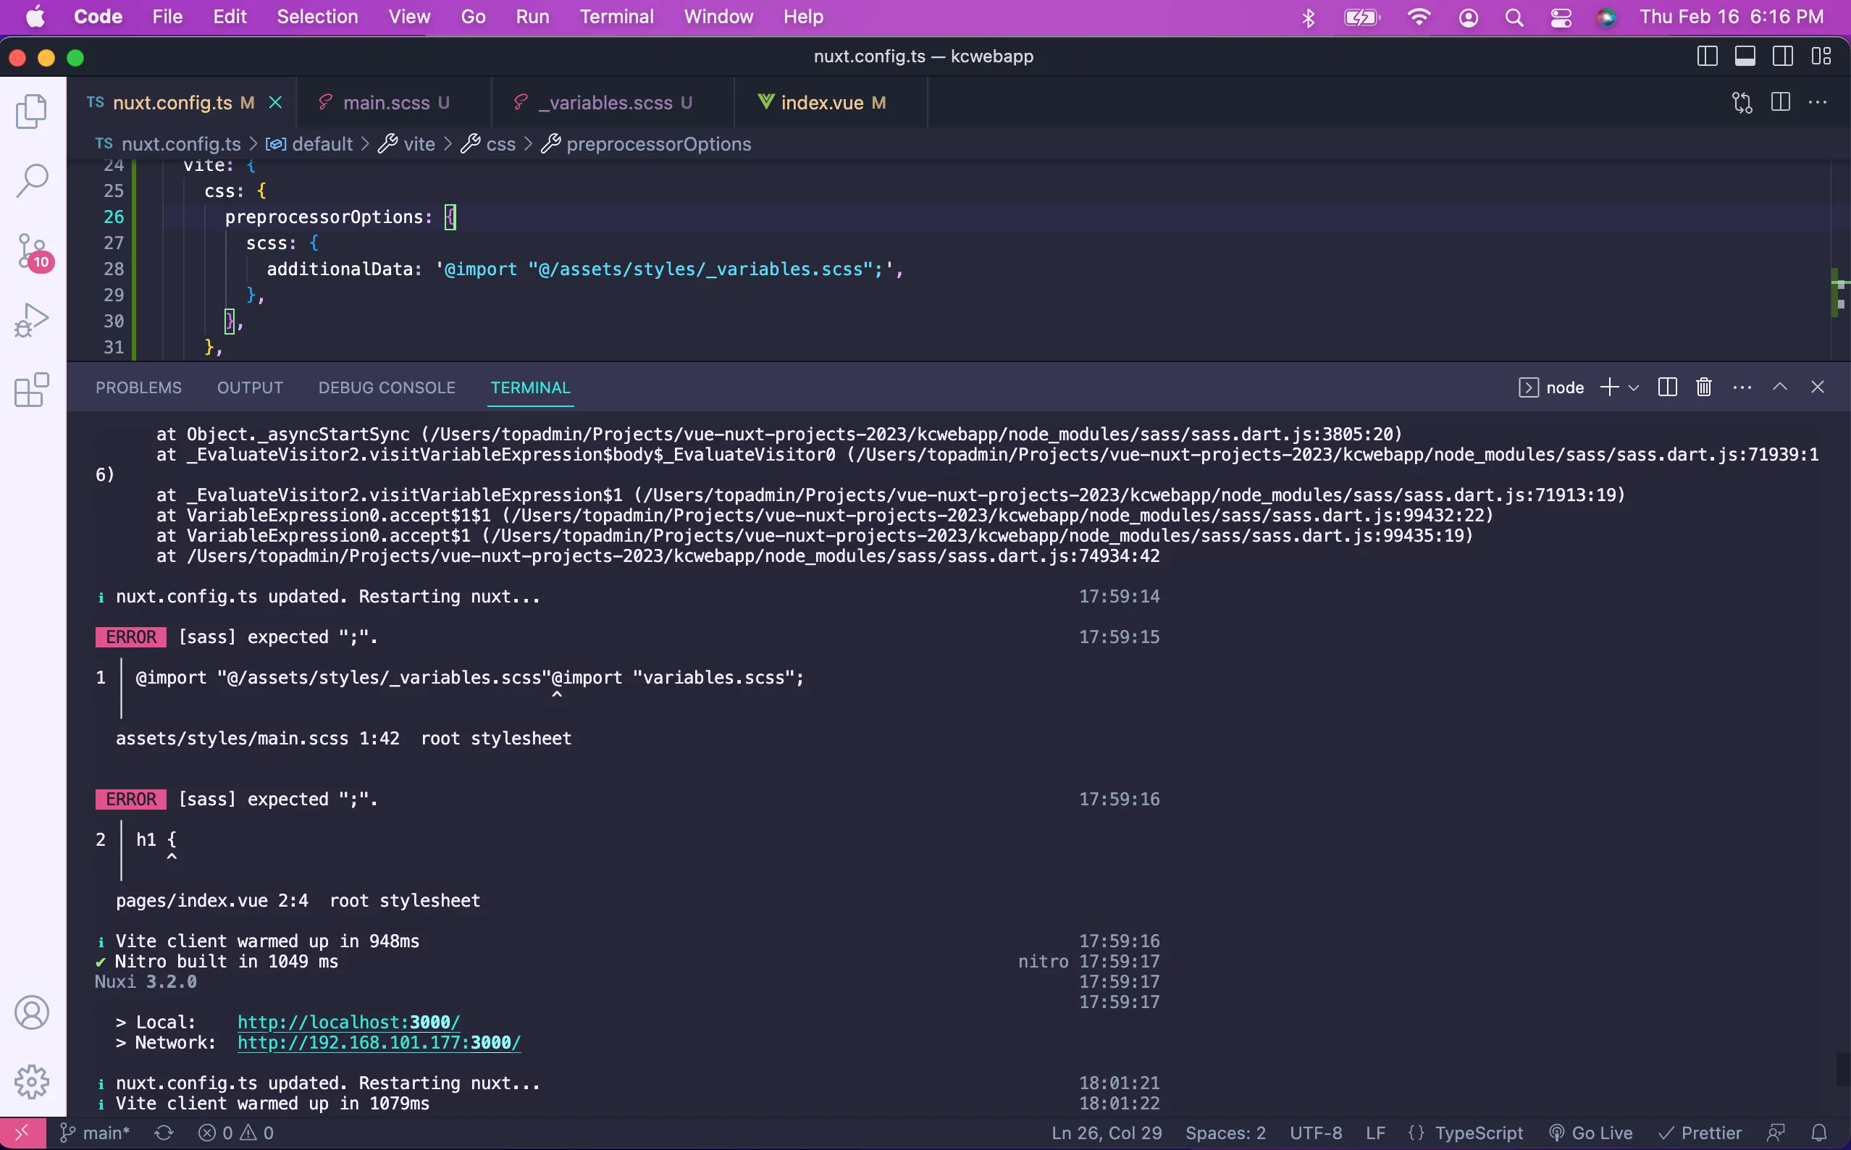The height and width of the screenshot is (1150, 1851).
Task: Toggle the bottom panel layout button
Action: click(x=1745, y=56)
